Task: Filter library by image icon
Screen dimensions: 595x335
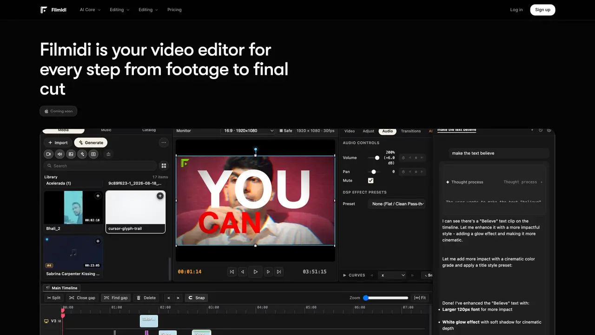Action: [x=71, y=154]
